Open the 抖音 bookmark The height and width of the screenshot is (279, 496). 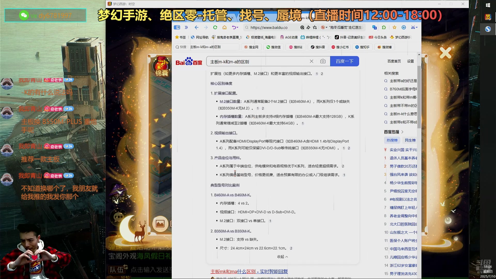pyautogui.click(x=350, y=37)
